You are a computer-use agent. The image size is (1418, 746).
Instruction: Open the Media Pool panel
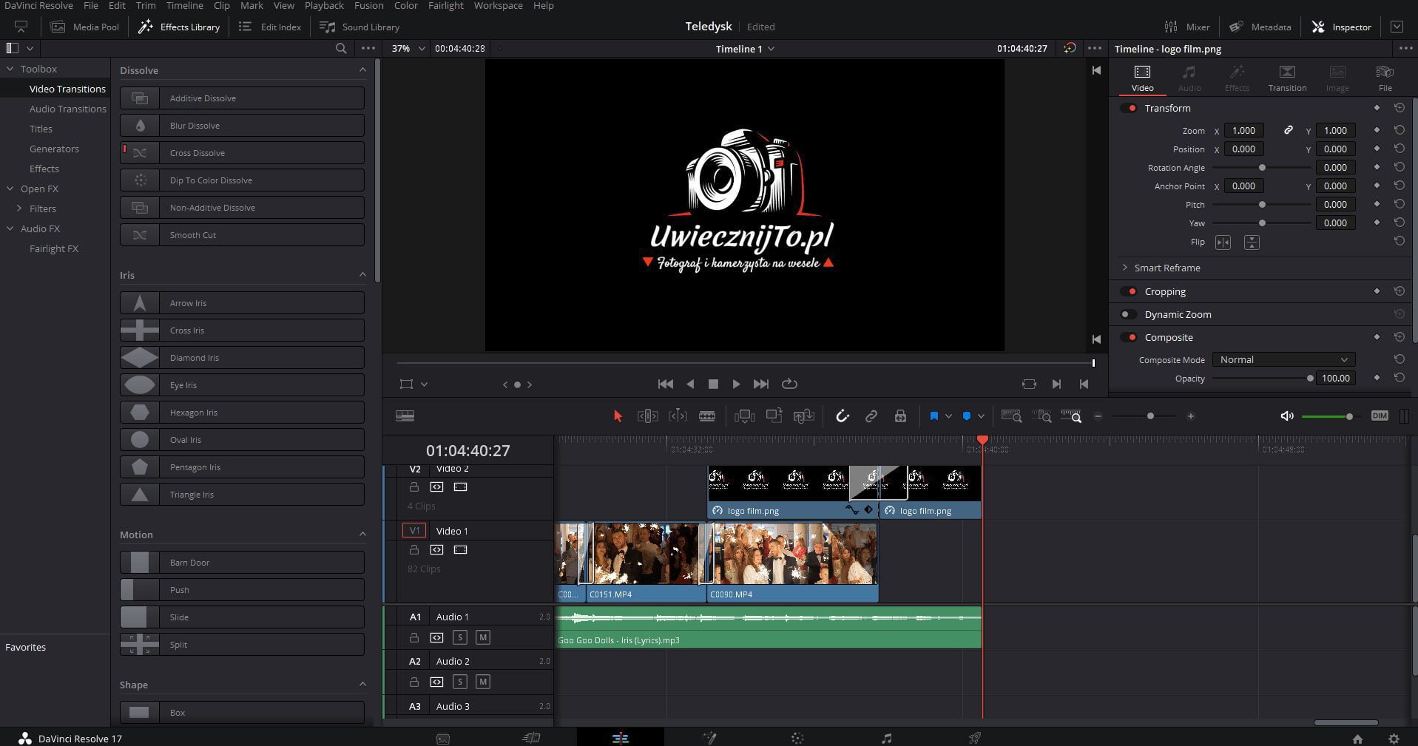coord(84,27)
